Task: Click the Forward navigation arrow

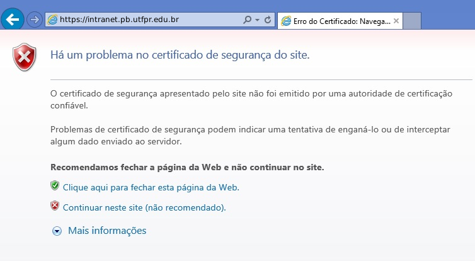Action: coord(35,20)
